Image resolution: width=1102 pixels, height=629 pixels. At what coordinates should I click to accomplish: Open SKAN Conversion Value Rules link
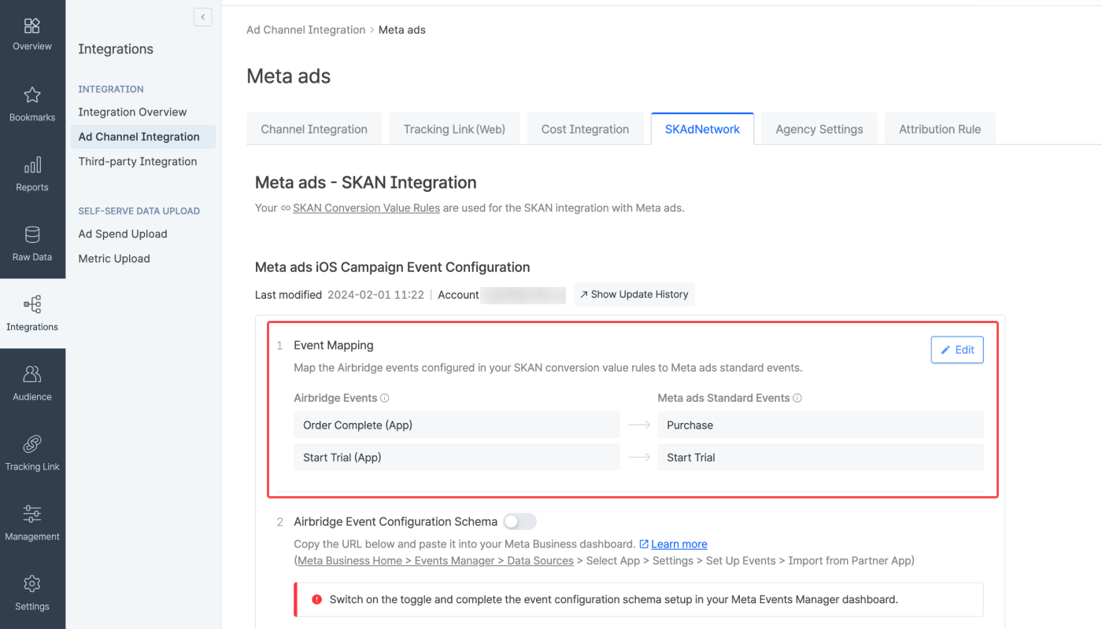coord(366,208)
